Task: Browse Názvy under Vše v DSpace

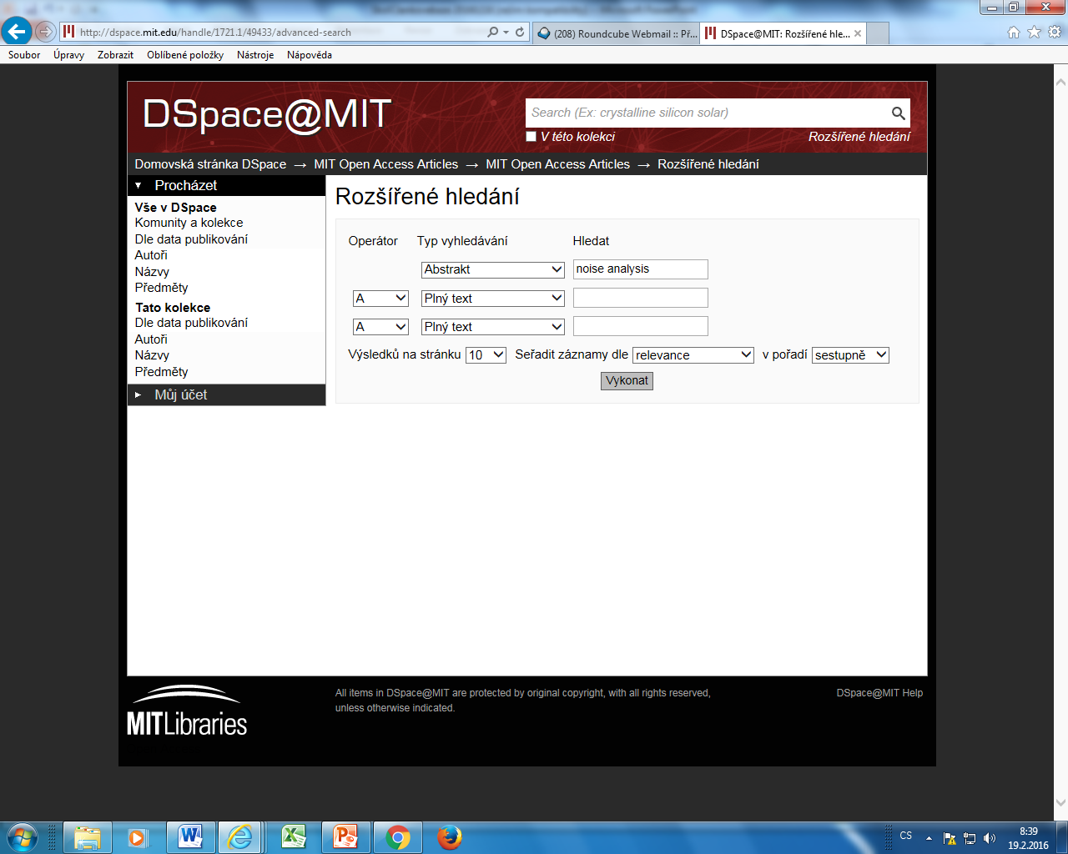Action: tap(152, 272)
